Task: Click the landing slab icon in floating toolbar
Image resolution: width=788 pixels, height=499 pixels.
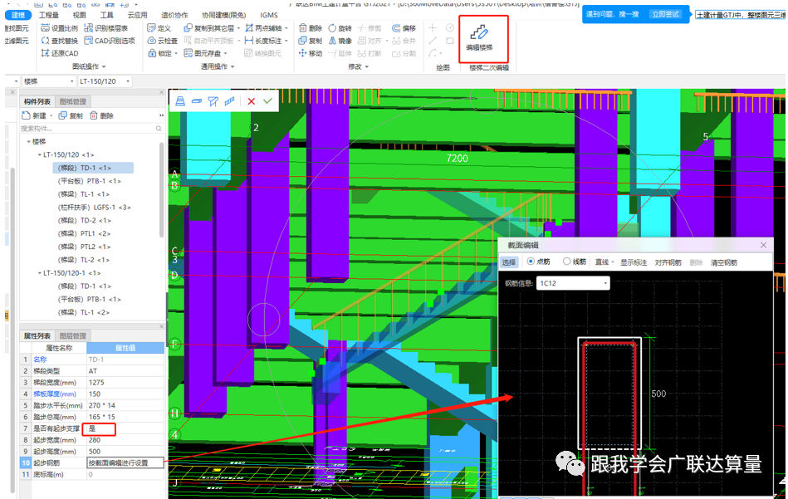Action: tap(197, 101)
